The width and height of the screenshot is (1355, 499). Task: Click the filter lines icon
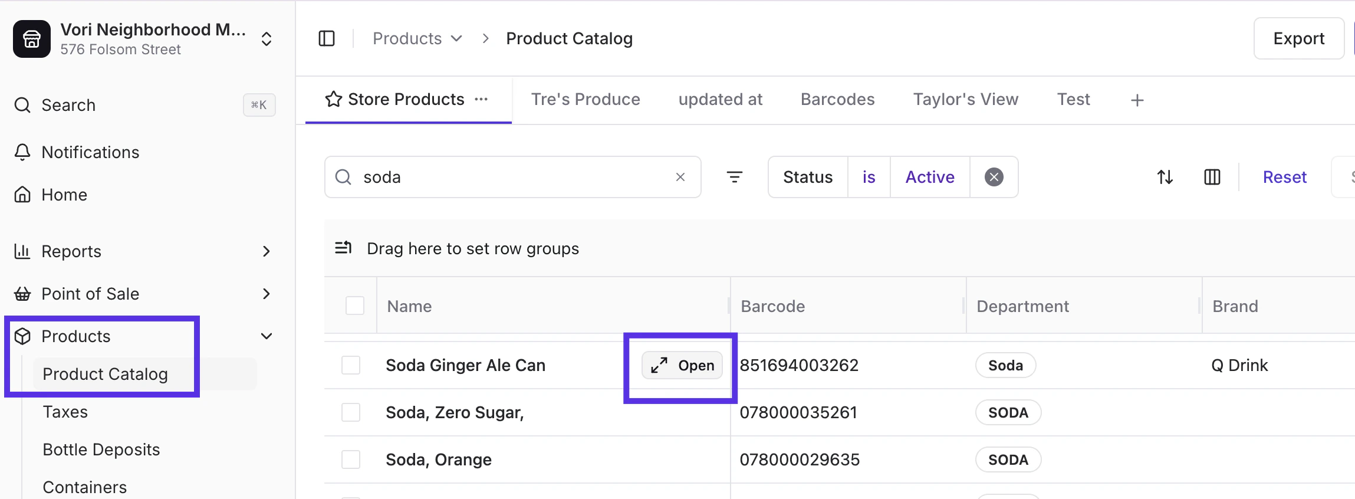tap(734, 177)
